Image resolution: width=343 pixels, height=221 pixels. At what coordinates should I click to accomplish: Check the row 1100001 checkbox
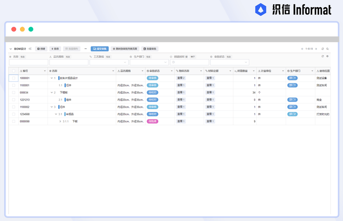point(13,85)
